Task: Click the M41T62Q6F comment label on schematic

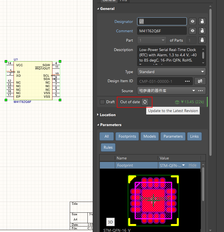Action: coord(23,102)
